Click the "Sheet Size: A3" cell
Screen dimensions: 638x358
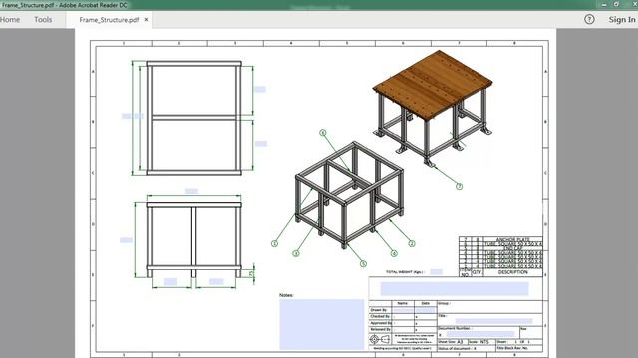coord(452,342)
